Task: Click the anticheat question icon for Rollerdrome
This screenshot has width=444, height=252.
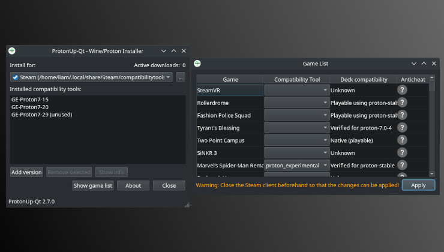Action: [402, 103]
